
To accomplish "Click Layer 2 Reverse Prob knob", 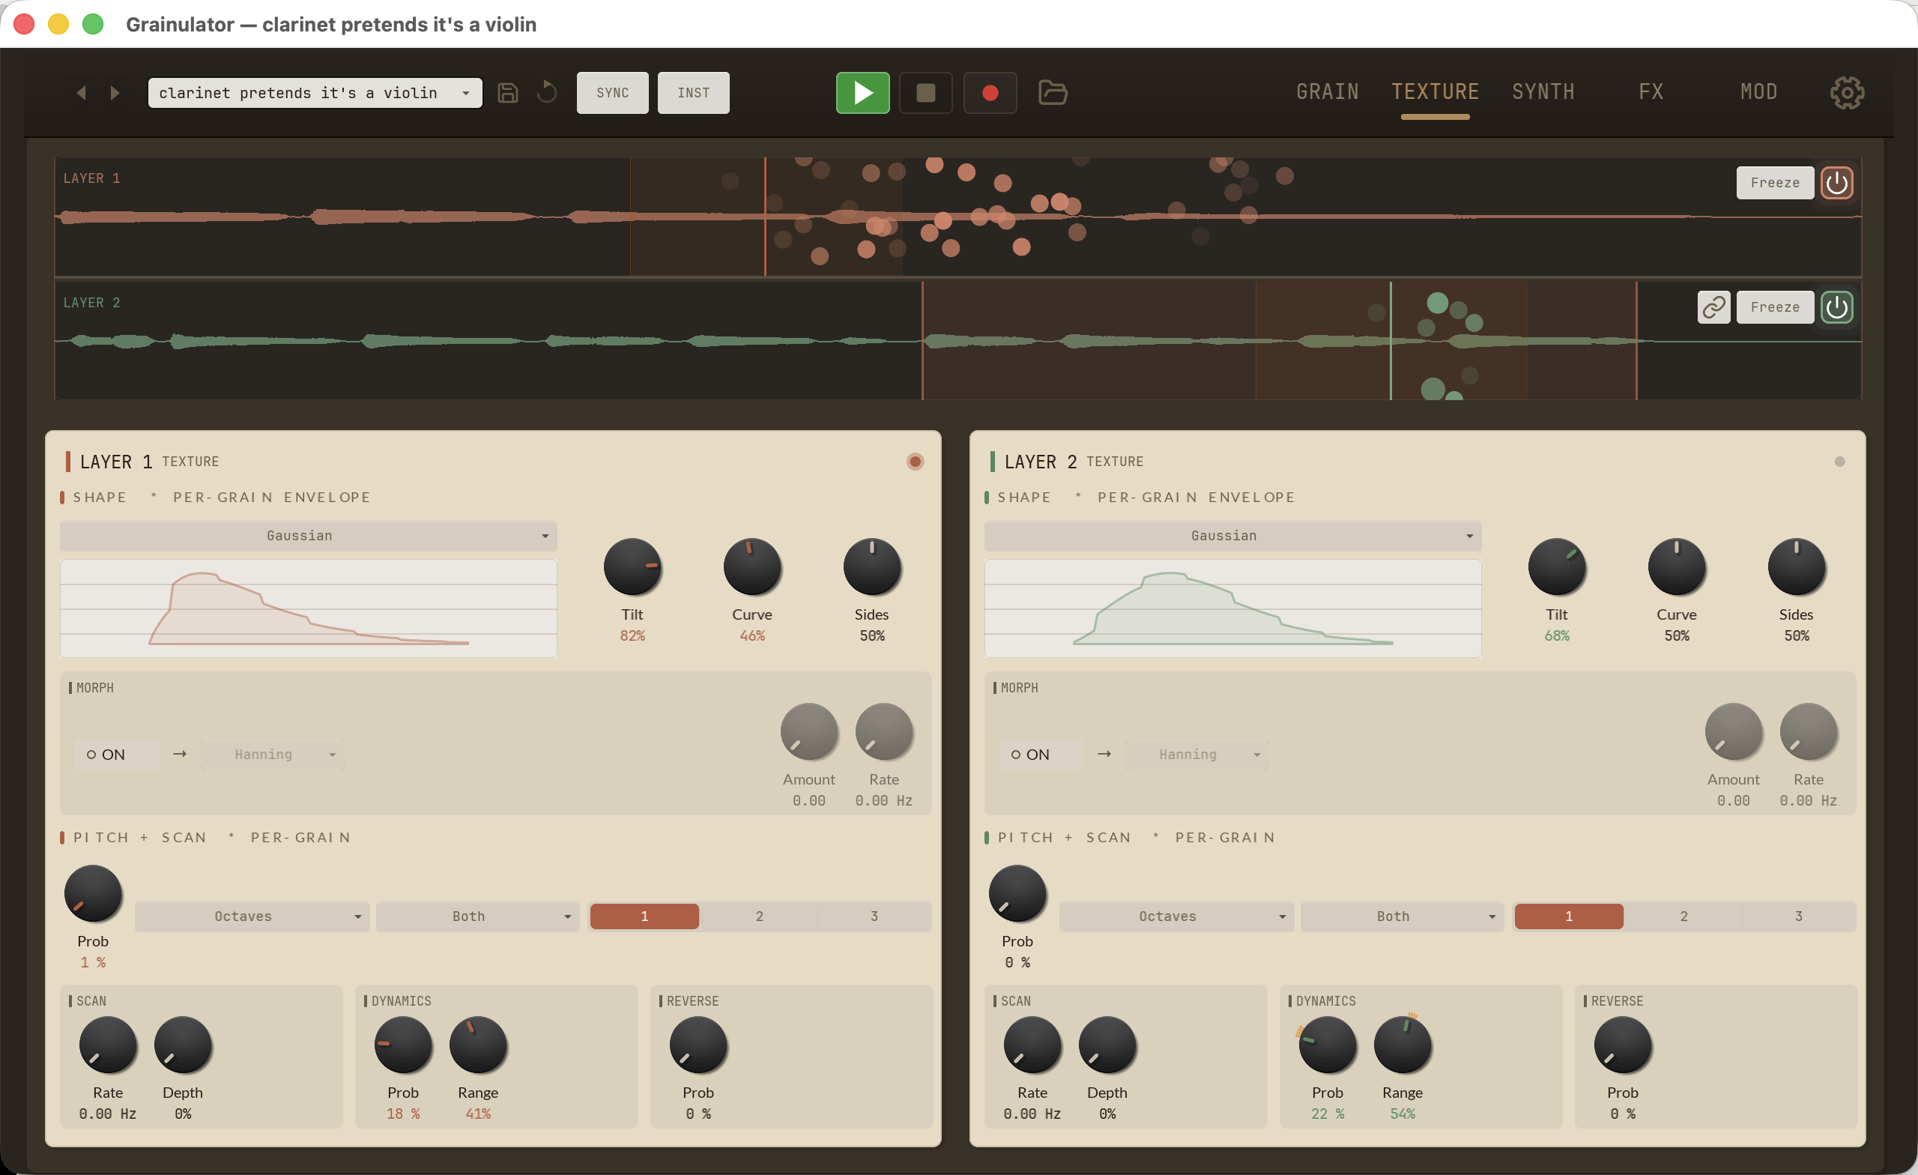I will click(x=1622, y=1045).
